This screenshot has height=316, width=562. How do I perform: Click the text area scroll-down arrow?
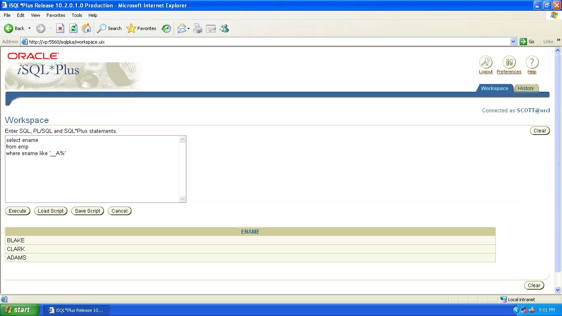pyautogui.click(x=183, y=199)
